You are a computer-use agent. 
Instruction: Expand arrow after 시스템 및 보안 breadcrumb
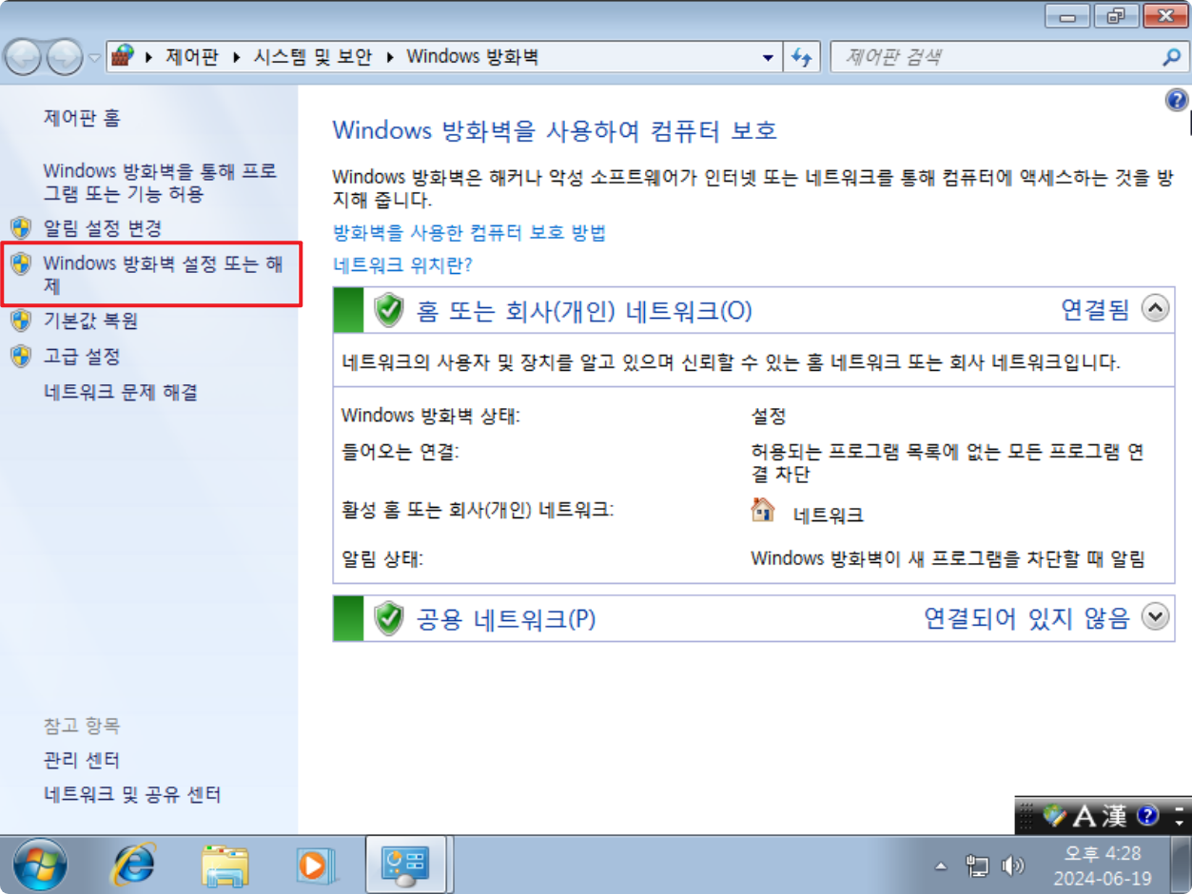390,57
